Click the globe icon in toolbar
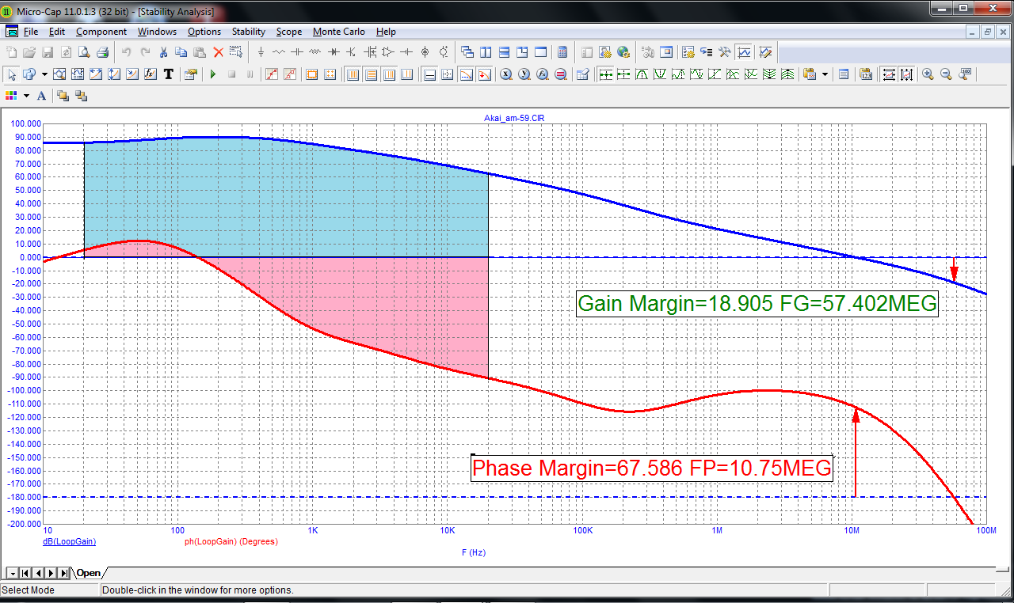The image size is (1014, 603). click(x=623, y=52)
